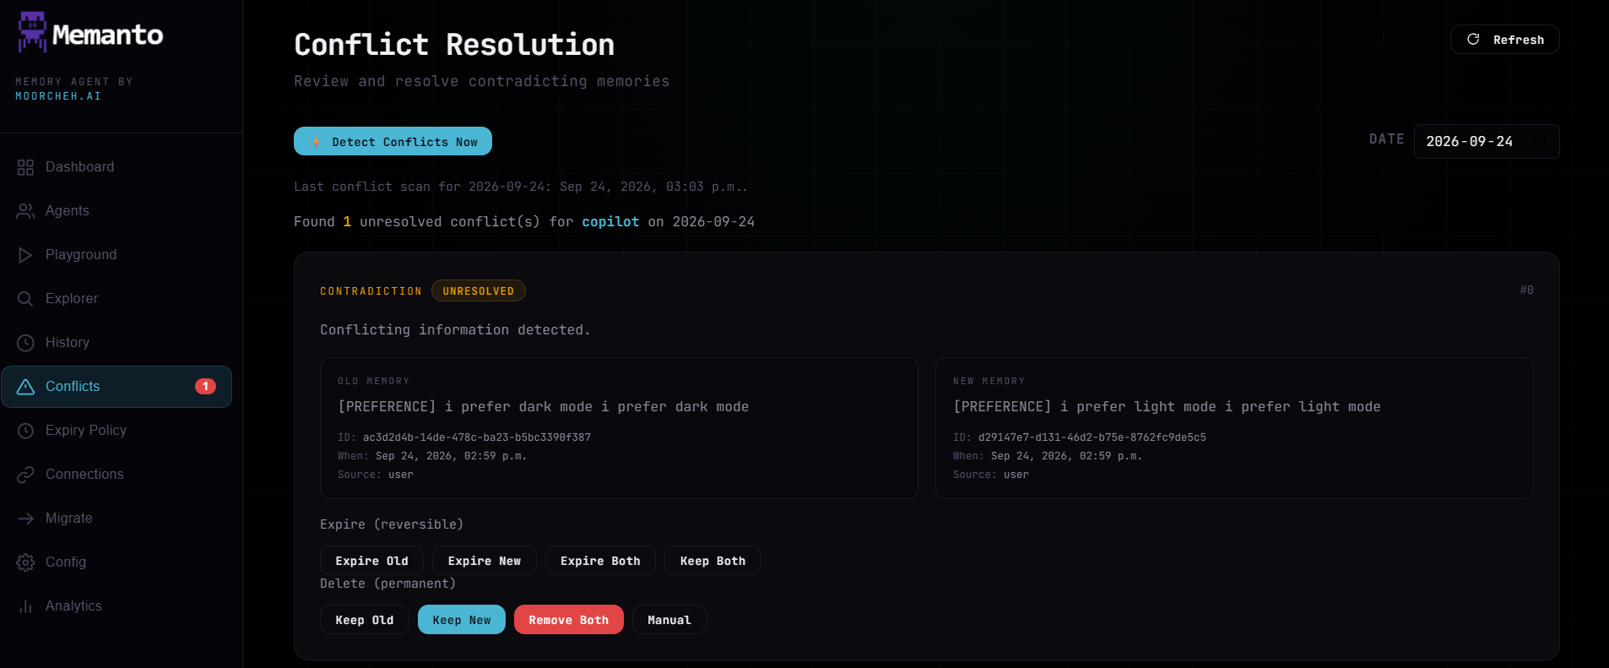View the Analytics page
This screenshot has height=668, width=1609.
tap(116, 606)
